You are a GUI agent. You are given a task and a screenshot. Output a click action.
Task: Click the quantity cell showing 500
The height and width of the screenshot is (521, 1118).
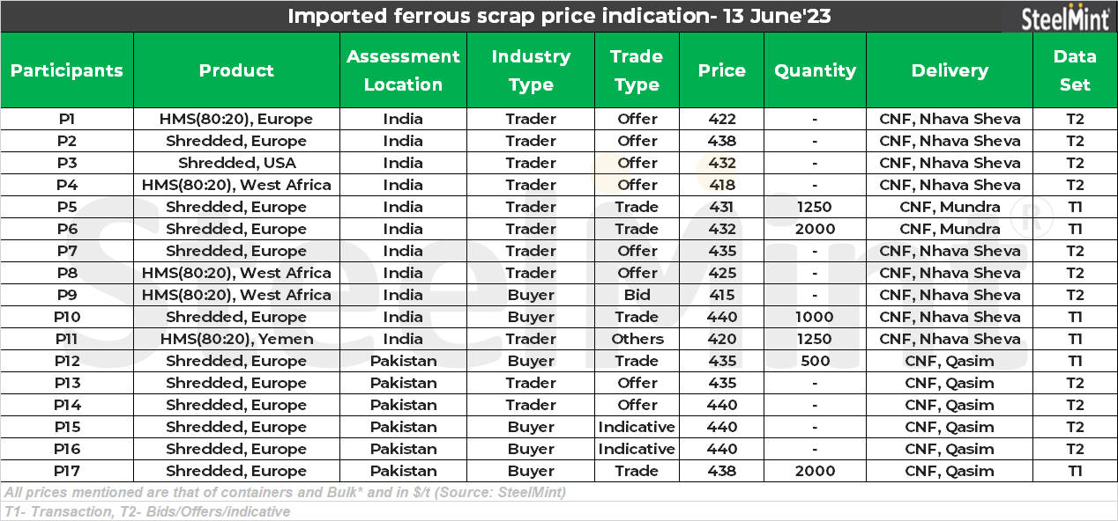815,361
